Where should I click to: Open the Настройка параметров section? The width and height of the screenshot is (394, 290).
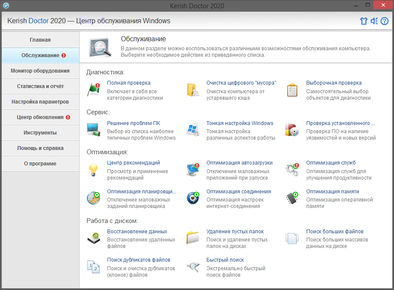[x=40, y=102]
